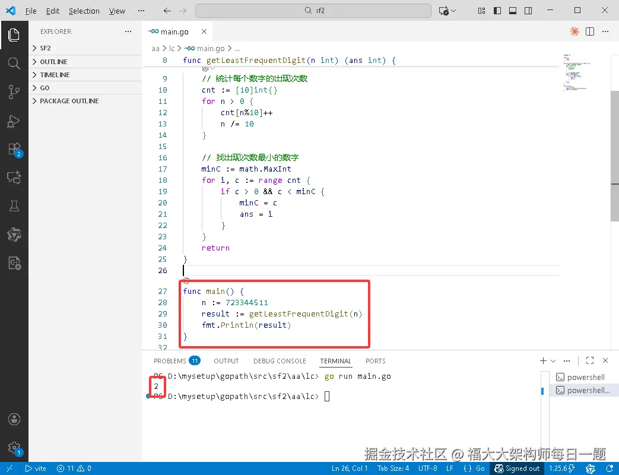The width and height of the screenshot is (619, 475).
Task: Open the Copilot chat icon in title bar
Action: click(x=444, y=11)
